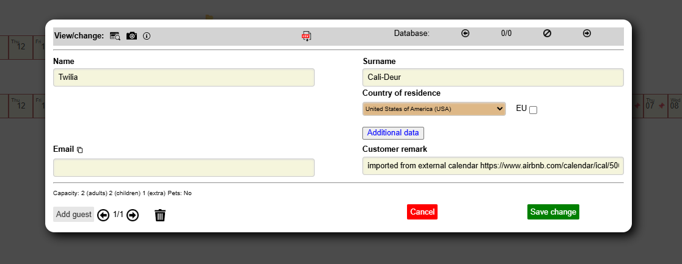
Task: Click the Name field containing Twilia
Action: point(183,77)
